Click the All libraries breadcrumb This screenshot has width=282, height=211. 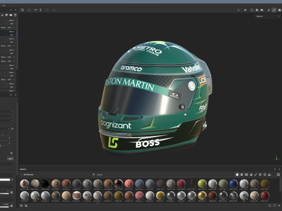(x=29, y=175)
